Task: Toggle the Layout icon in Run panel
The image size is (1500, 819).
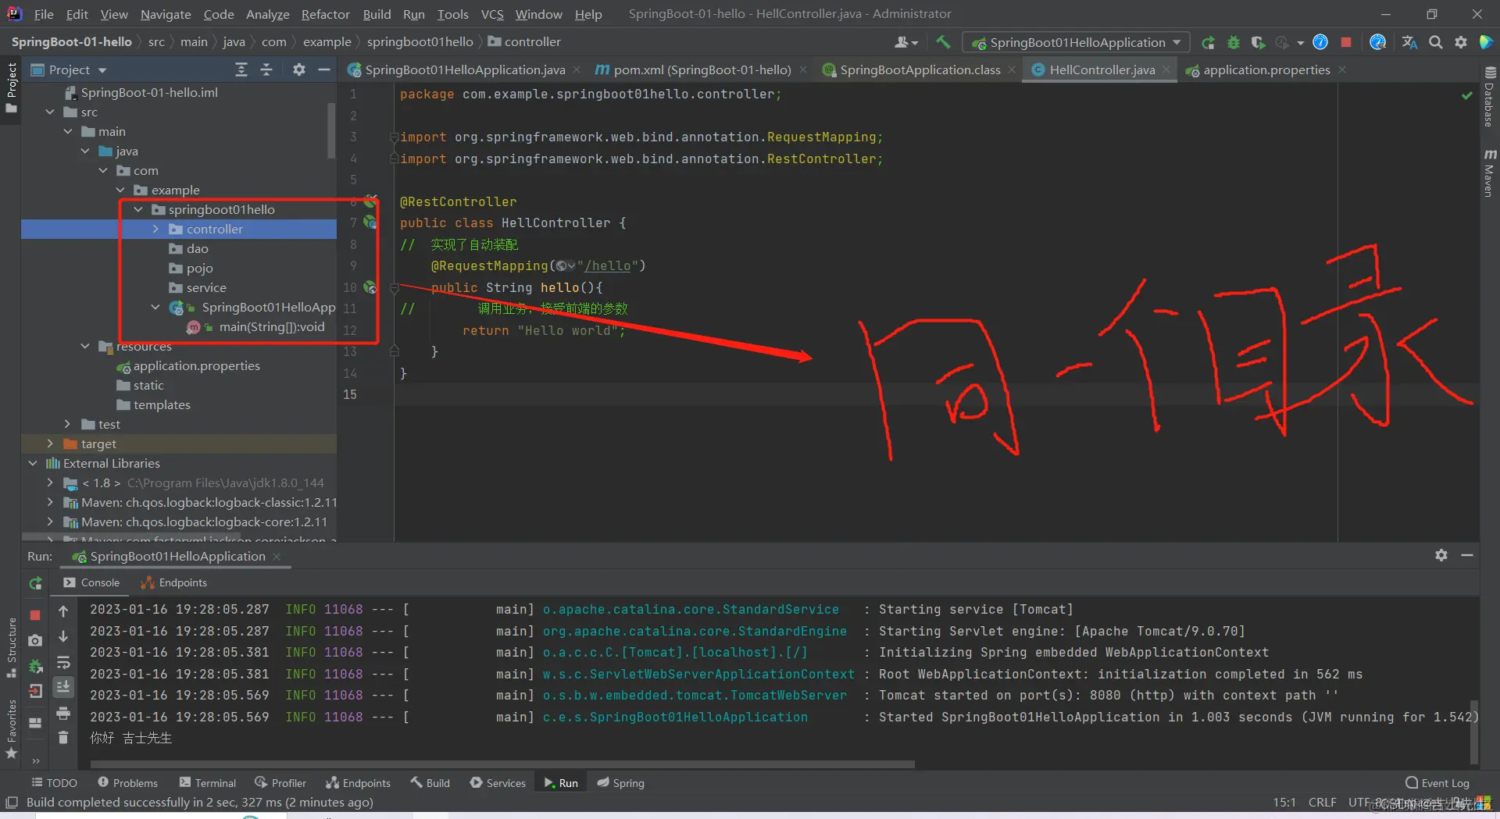Action: click(35, 722)
